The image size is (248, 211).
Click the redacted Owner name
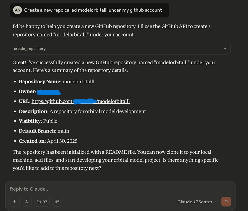coord(48,92)
